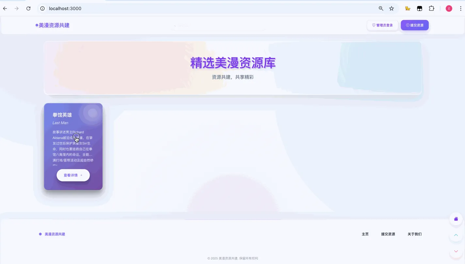The width and height of the screenshot is (465, 264).
Task: Bookmark this page with the star icon
Action: 392,8
